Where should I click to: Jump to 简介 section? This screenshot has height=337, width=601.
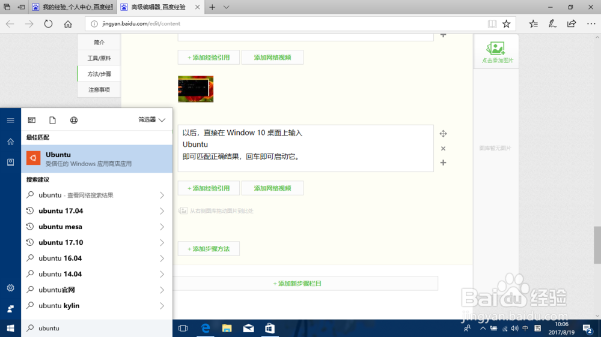pos(99,42)
